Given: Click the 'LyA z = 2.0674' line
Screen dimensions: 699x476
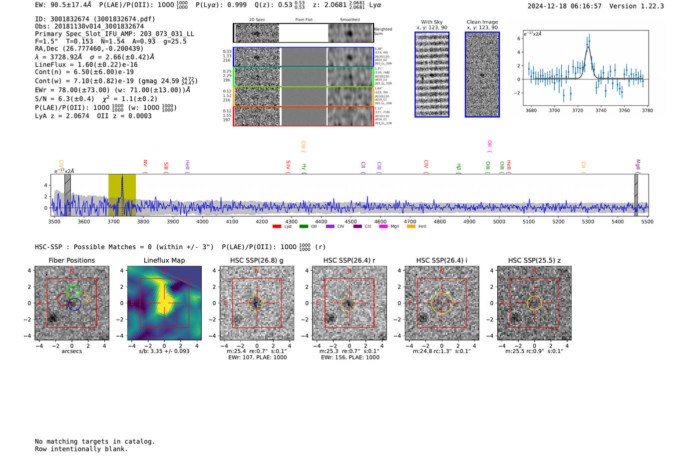Looking at the screenshot, I should pos(62,116).
